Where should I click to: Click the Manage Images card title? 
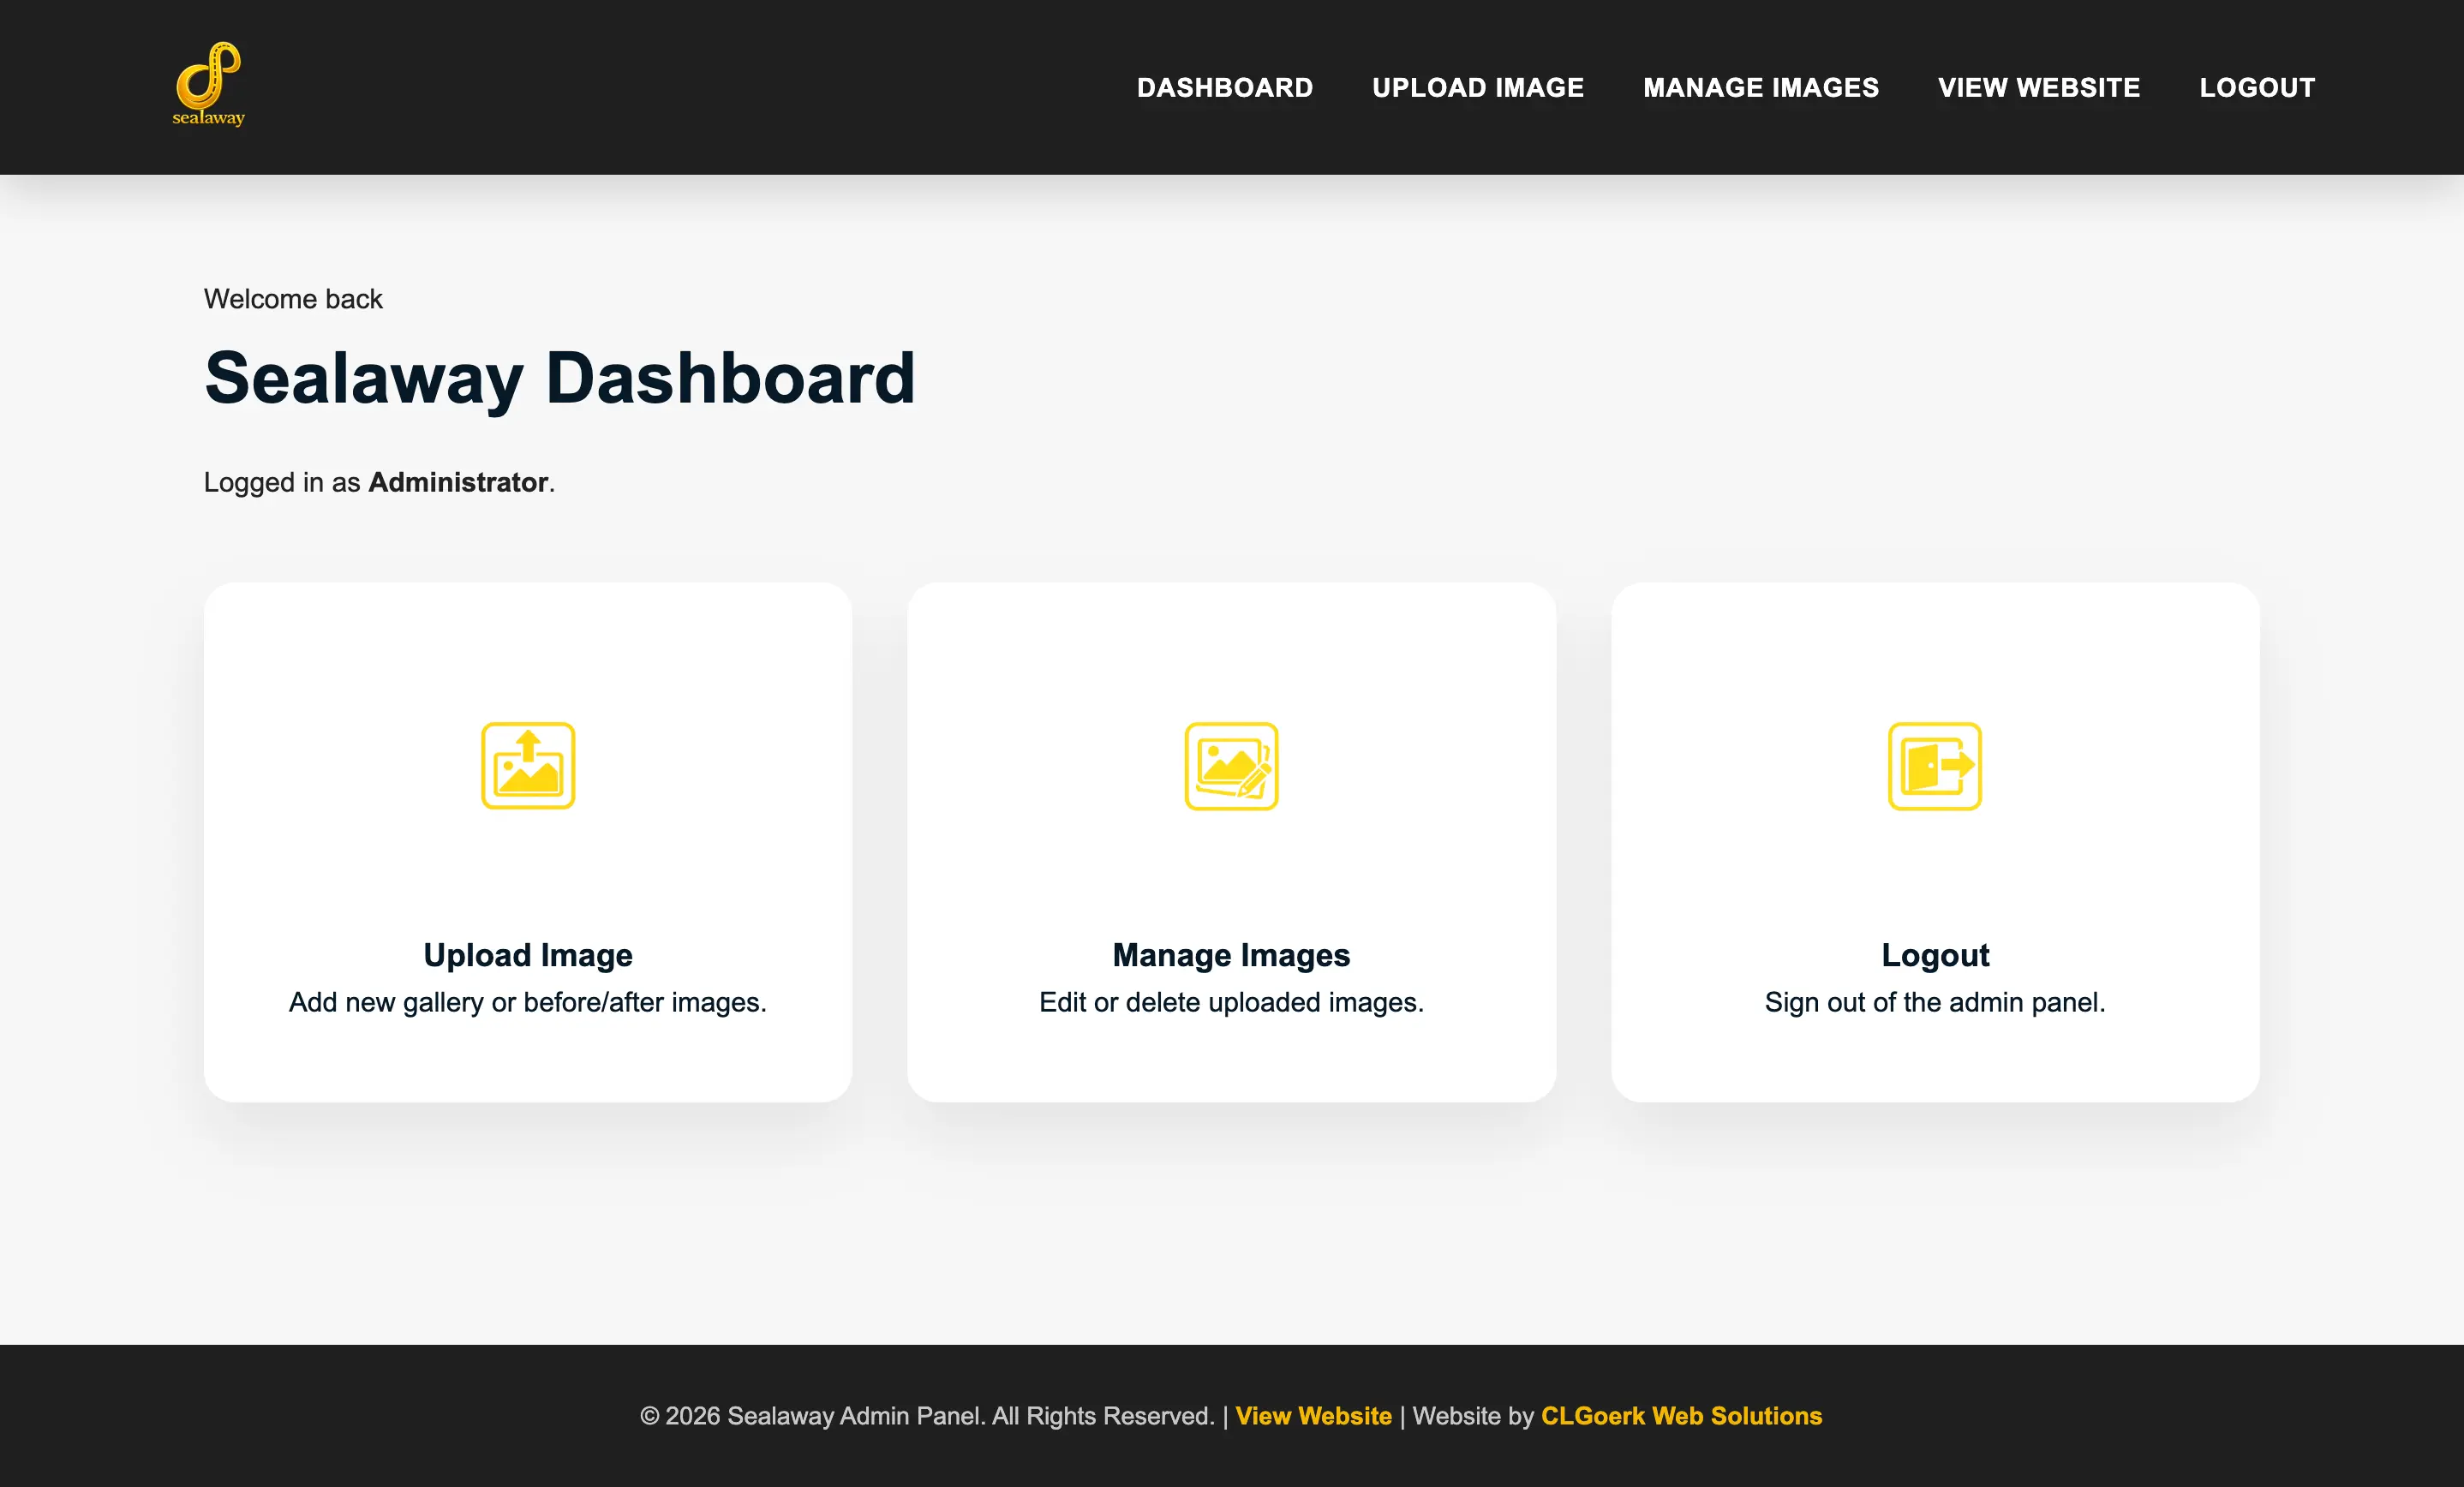pyautogui.click(x=1231, y=955)
